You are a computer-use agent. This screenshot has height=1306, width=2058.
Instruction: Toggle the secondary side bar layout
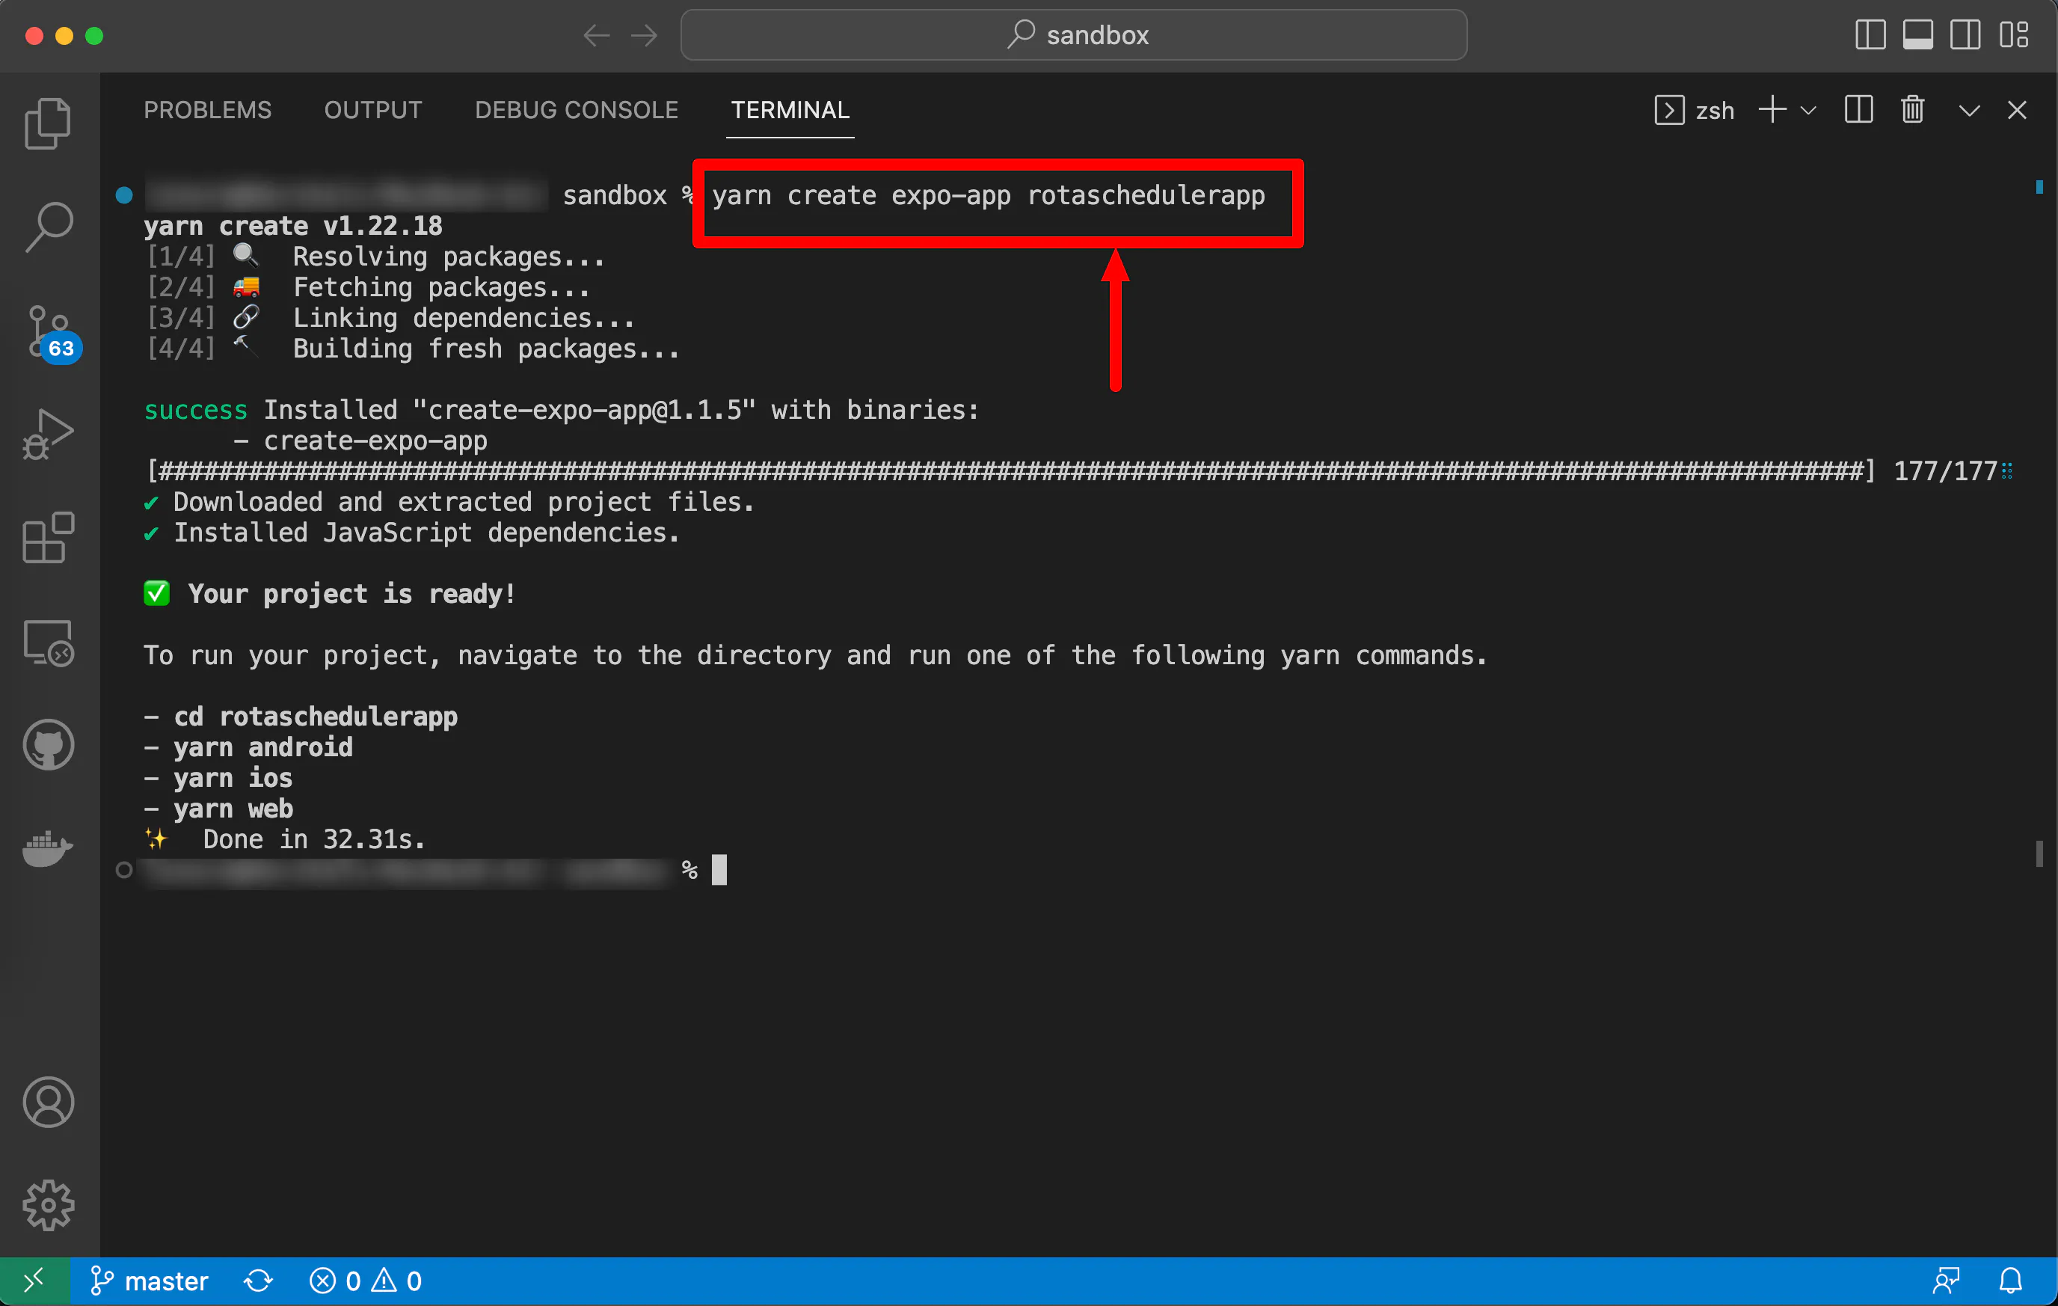pos(1965,35)
